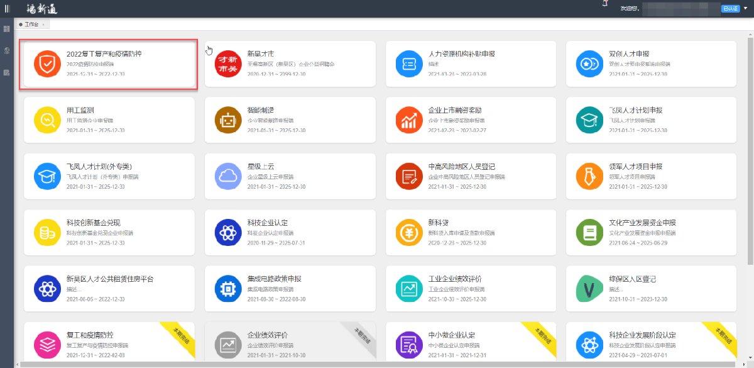Toggle the sidebar collapse icon
754x368 pixels.
7,9
